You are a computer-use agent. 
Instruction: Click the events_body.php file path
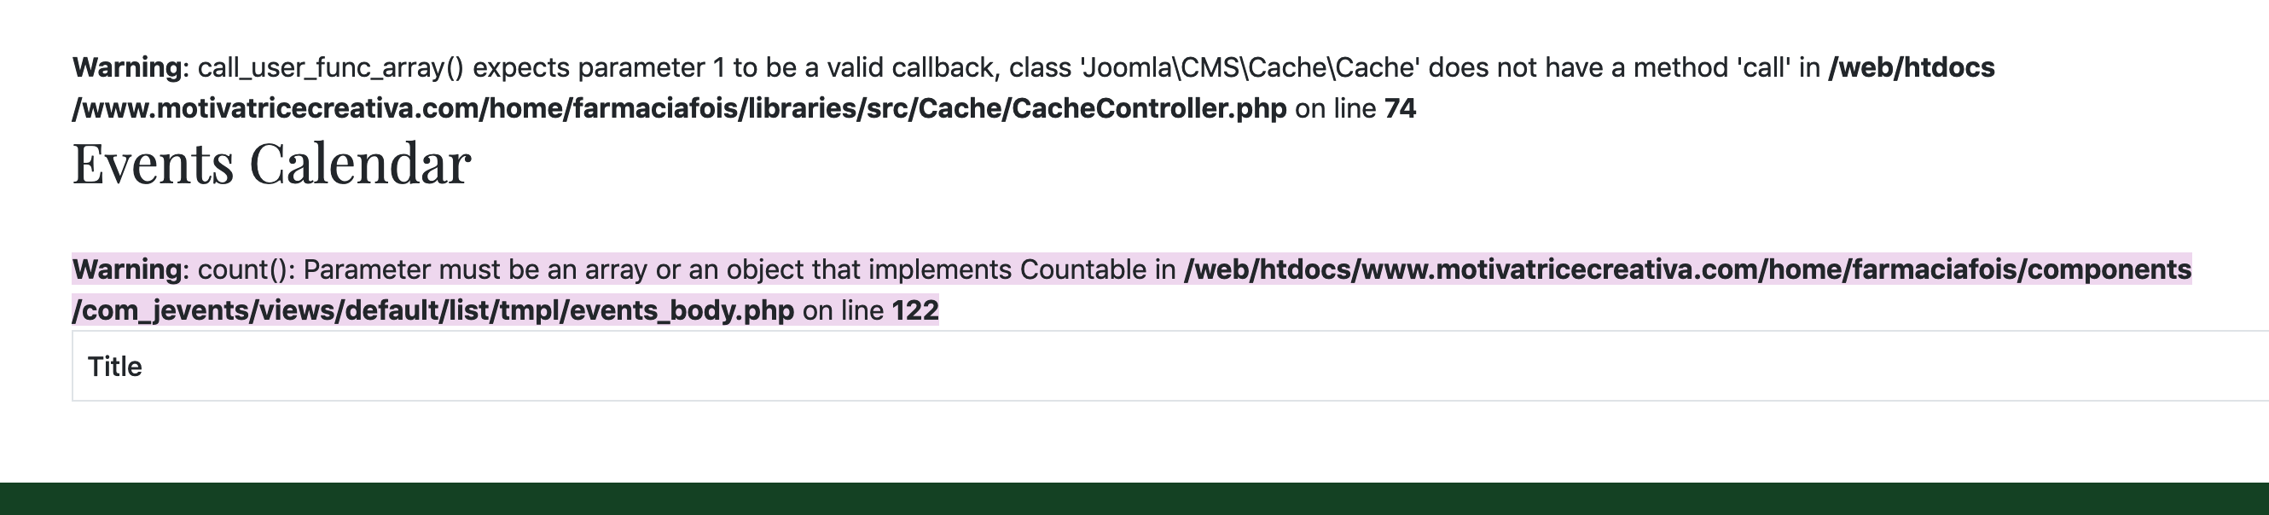[x=432, y=310]
